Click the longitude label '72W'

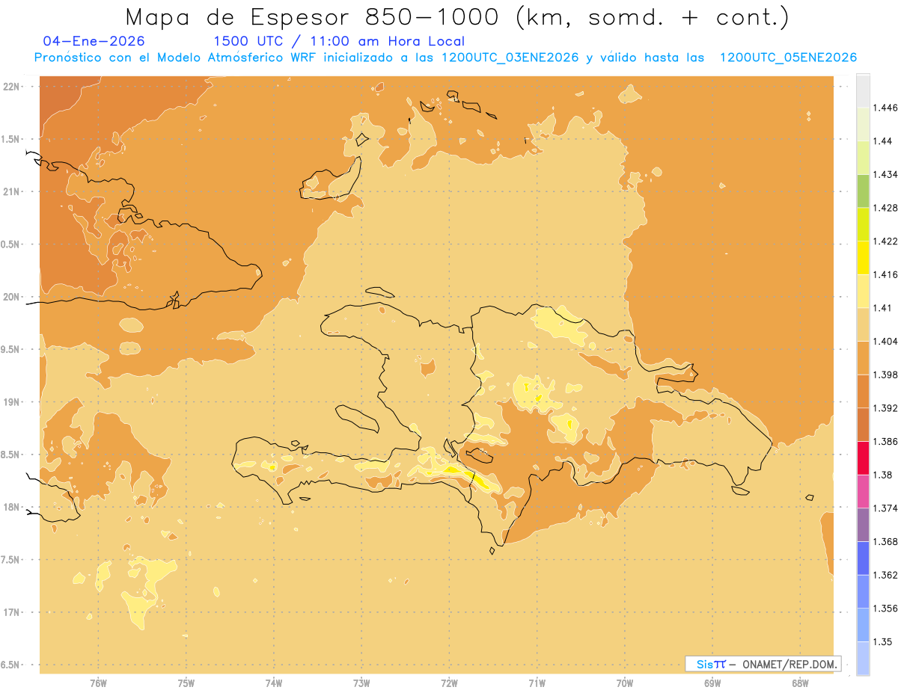(x=449, y=683)
